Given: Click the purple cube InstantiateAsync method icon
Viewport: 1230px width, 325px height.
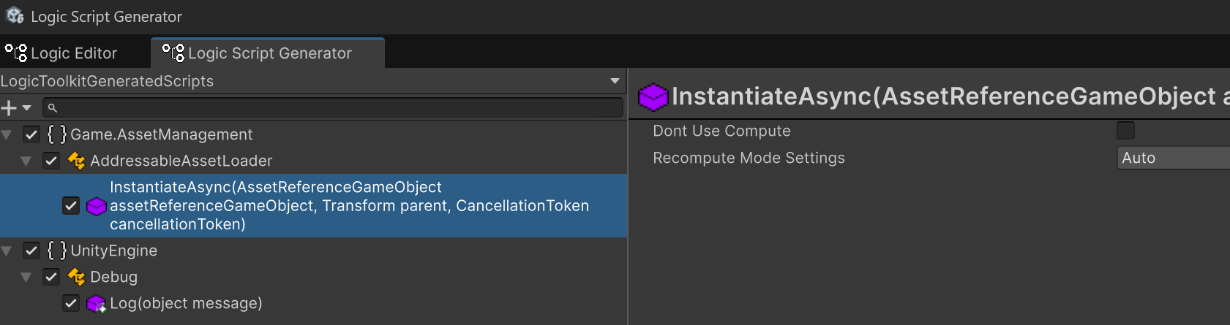Looking at the screenshot, I should point(97,207).
